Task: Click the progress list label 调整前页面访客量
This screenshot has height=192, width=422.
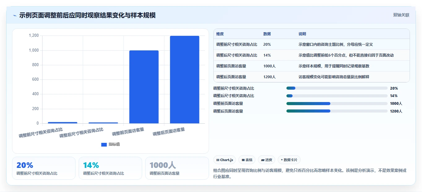Action: [x=228, y=104]
